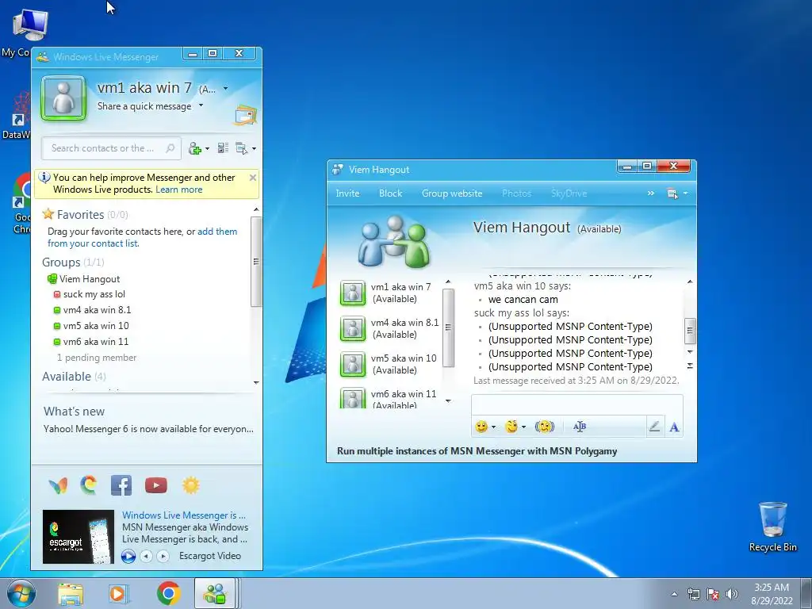Select vm6 aka win 11 in contact list
Screen dimensions: 812x609
(x=91, y=342)
